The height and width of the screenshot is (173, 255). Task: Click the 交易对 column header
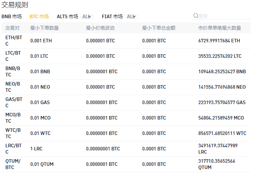tap(13, 28)
